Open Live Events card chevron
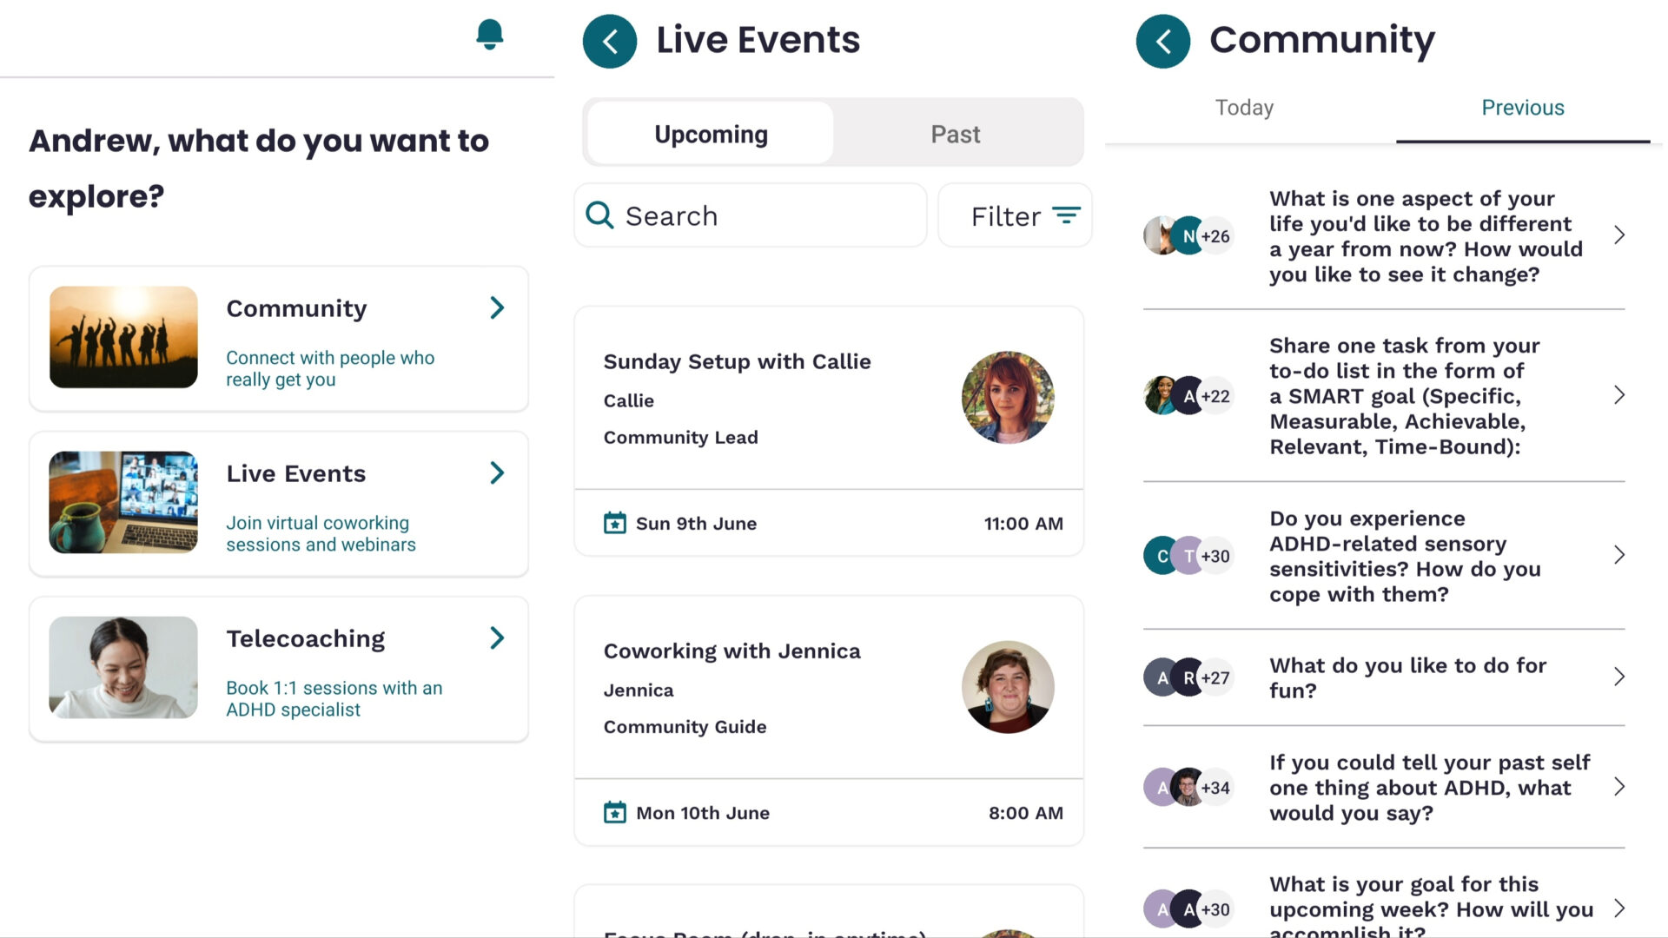Screen dimensions: 1668x938 (x=497, y=472)
